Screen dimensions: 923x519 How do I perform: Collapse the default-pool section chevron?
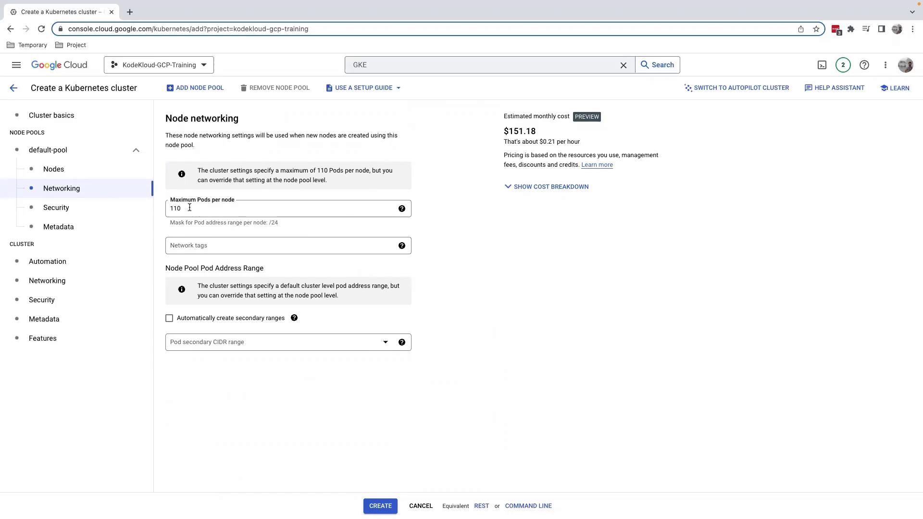coord(136,150)
